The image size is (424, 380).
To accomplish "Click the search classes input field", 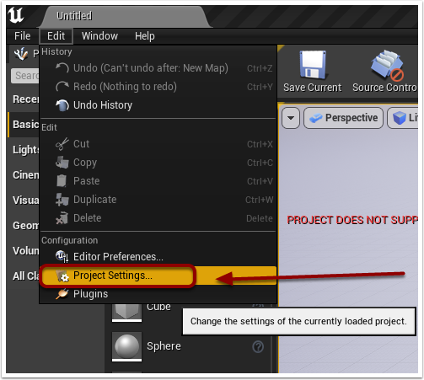I will point(25,76).
